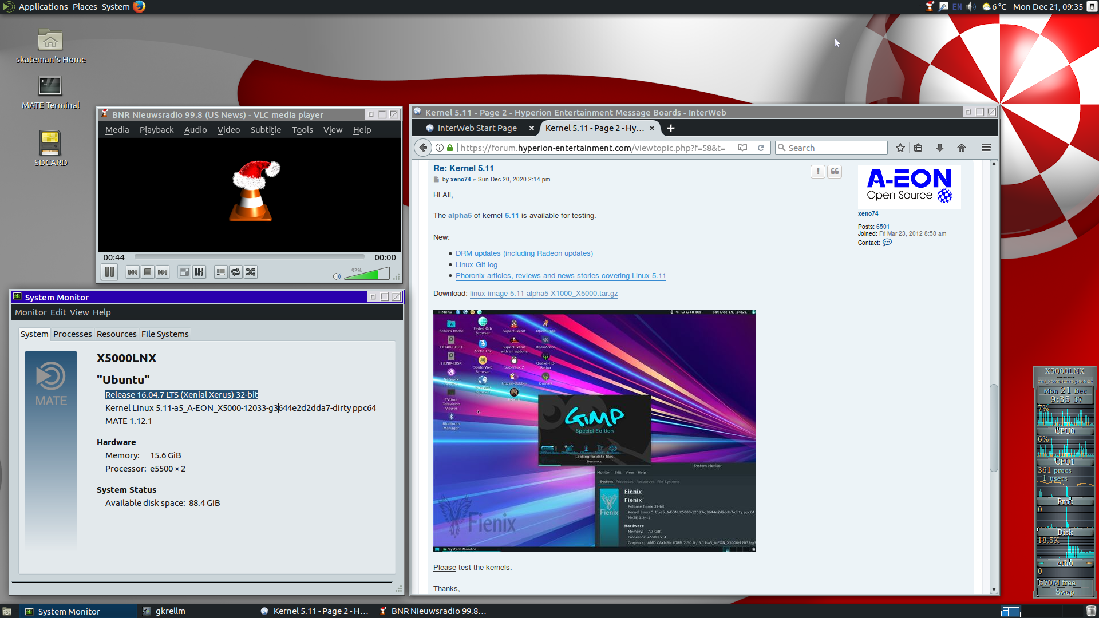Toggle loop mode in VLC

point(236,272)
